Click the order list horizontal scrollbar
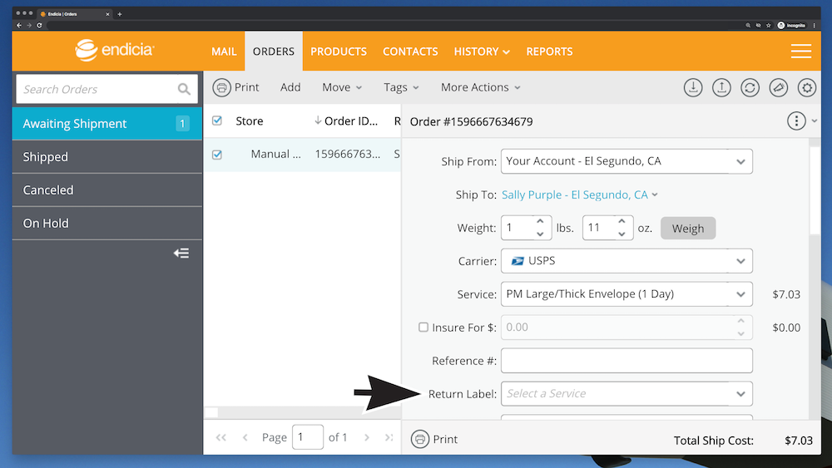 click(211, 412)
